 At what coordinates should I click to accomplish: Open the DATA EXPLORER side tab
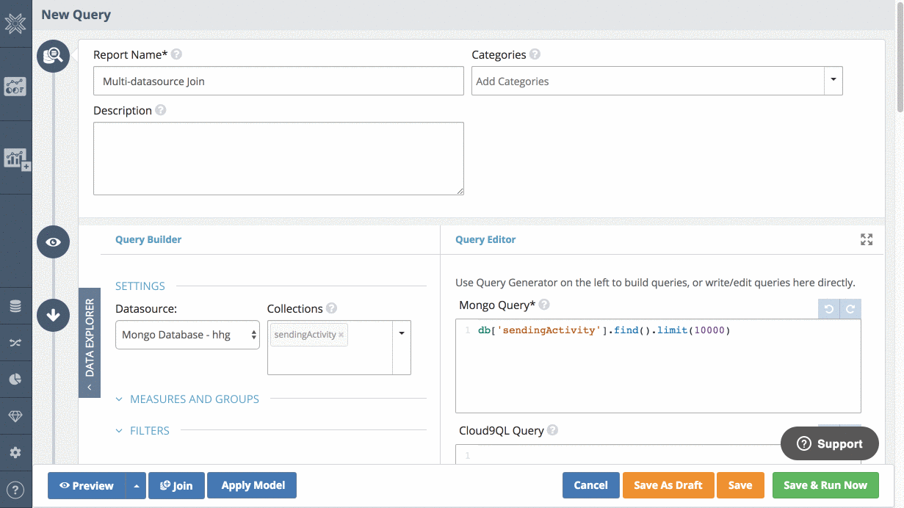pyautogui.click(x=89, y=338)
